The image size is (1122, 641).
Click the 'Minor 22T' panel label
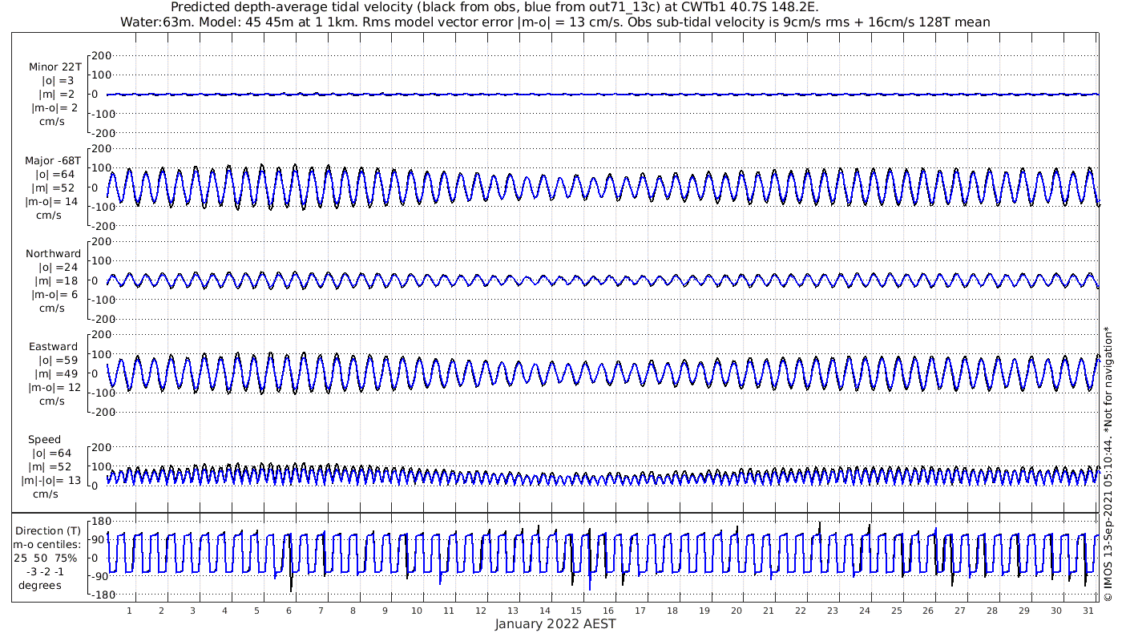54,67
